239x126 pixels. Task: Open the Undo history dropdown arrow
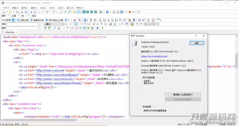click(x=51, y=12)
